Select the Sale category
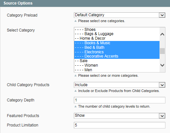 (x=117, y=61)
